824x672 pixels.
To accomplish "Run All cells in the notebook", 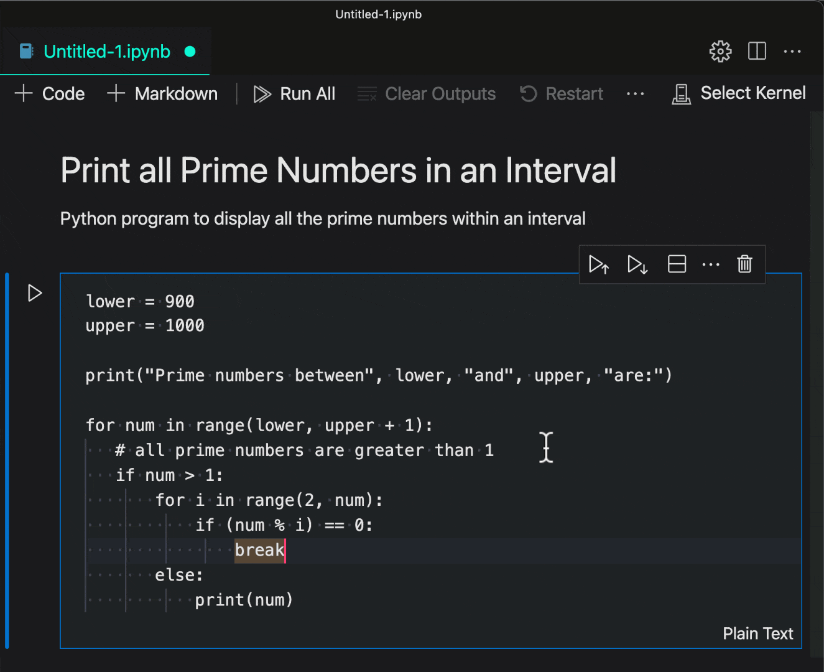I will pos(294,94).
